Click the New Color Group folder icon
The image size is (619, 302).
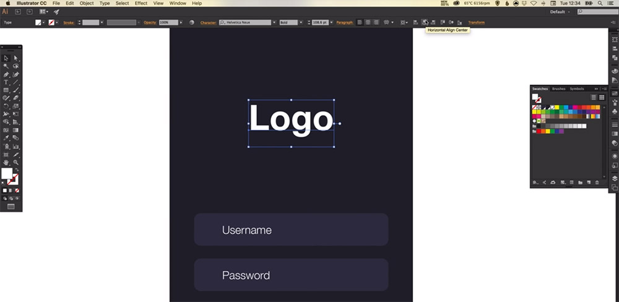pyautogui.click(x=581, y=183)
